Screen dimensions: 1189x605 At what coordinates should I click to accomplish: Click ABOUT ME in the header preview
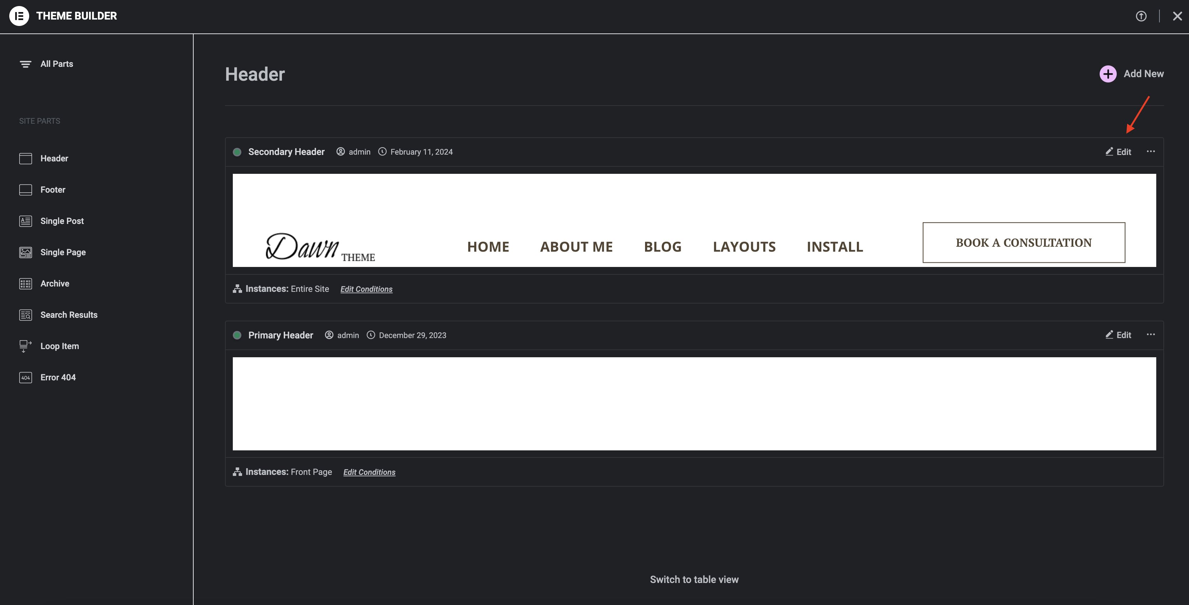(x=576, y=247)
